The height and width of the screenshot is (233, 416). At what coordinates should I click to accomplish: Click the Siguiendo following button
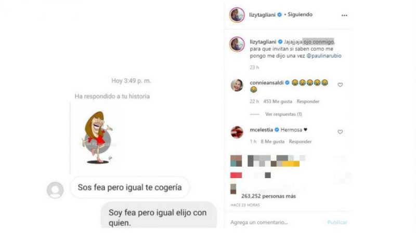coord(300,15)
